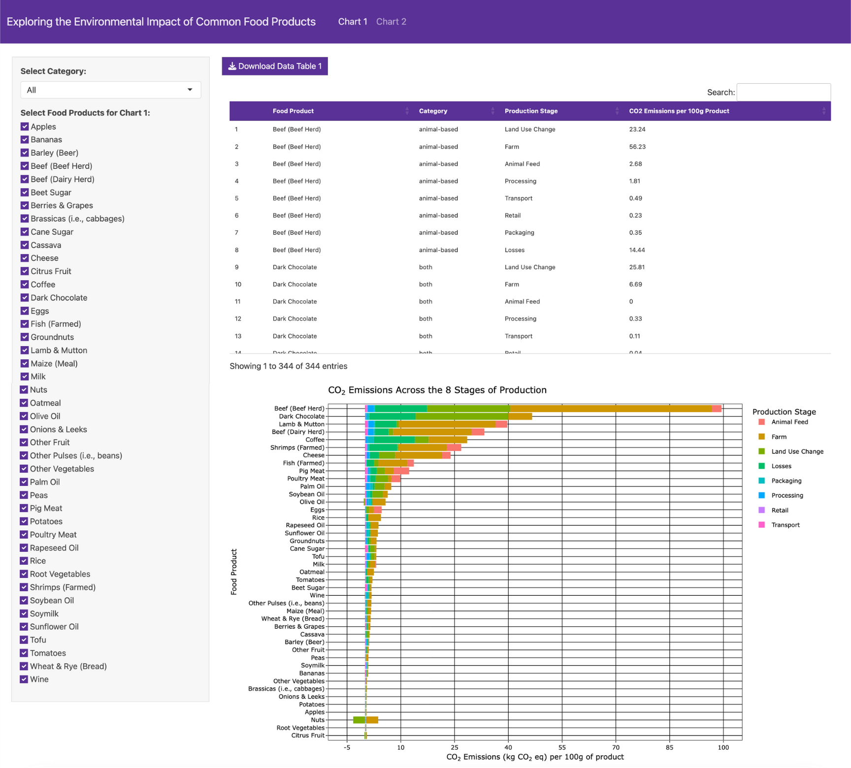Switch to the Chart 2 tab
Viewport: 851px width, 768px height.
point(391,22)
